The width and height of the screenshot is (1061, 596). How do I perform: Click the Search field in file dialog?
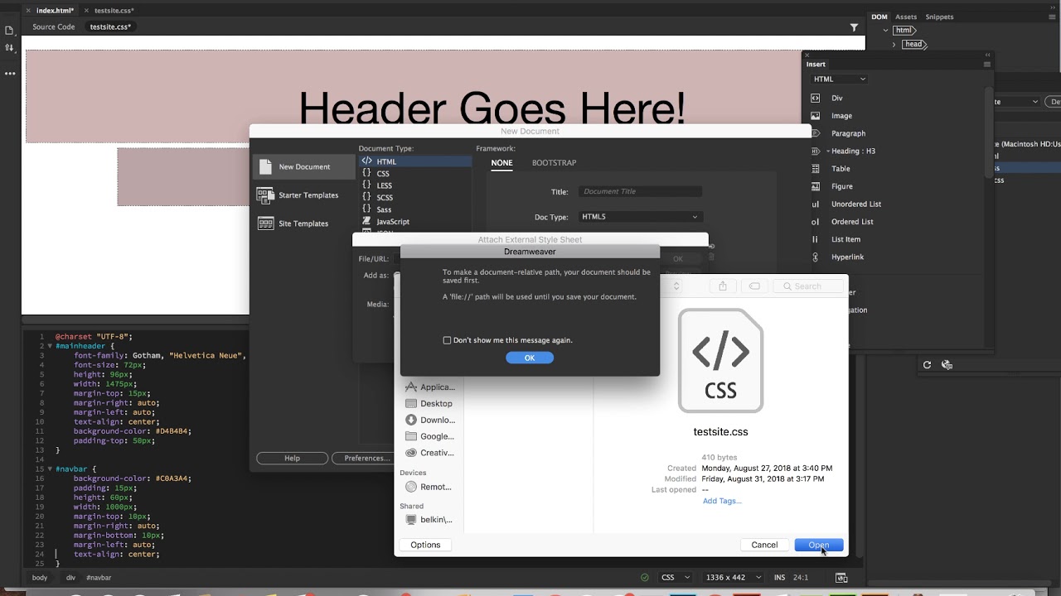click(810, 286)
